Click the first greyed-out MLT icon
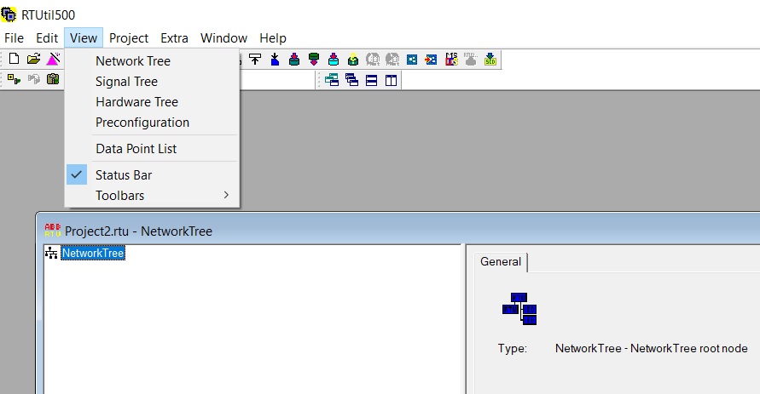 [373, 60]
